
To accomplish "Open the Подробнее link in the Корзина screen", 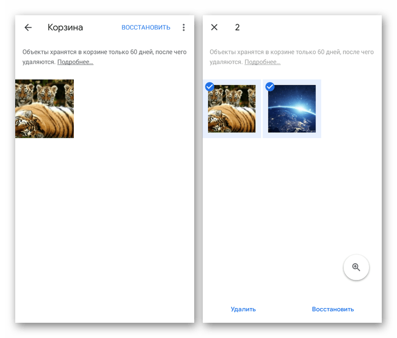I will tap(75, 62).
